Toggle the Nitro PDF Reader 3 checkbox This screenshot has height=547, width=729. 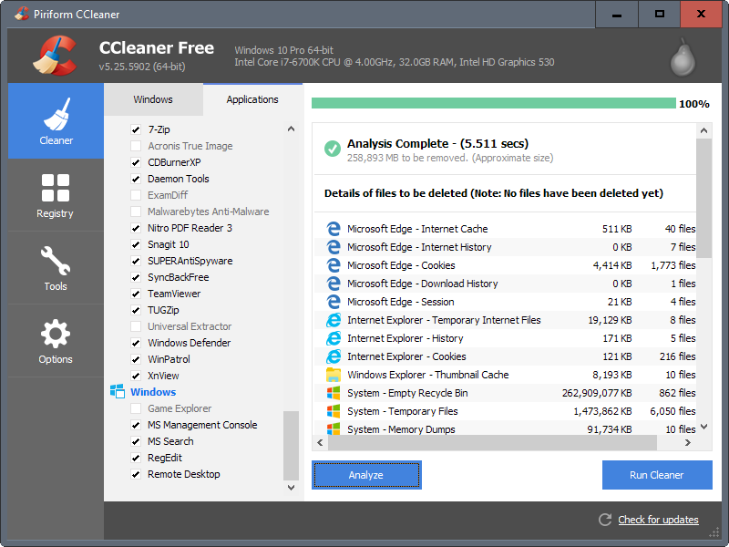coord(136,228)
